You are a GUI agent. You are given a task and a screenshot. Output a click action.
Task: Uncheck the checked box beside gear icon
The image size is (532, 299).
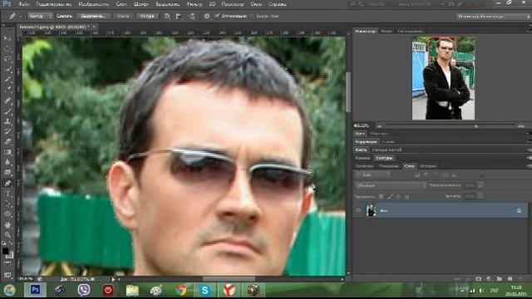(218, 16)
